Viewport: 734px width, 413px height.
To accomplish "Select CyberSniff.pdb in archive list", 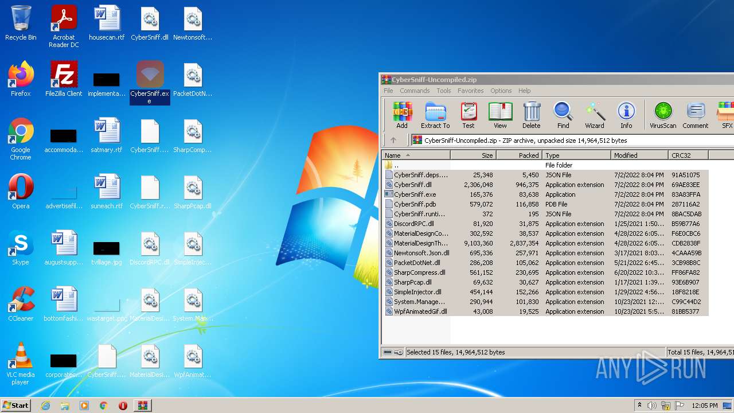I will pos(545,204).
